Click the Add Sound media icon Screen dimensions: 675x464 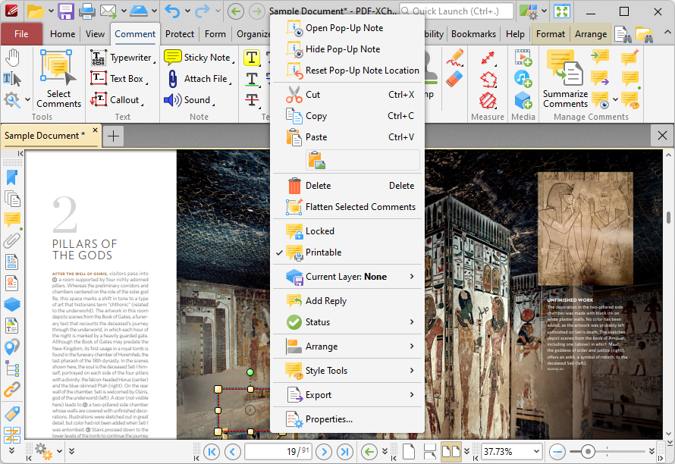click(x=523, y=79)
